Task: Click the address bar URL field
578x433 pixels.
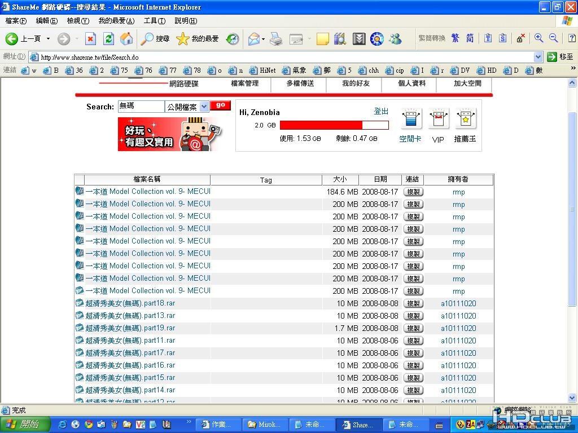Action: pos(282,57)
